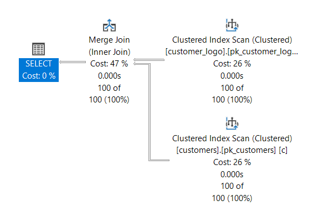Viewport: 324px width, 216px height.
Task: Click Merge Join Cost: 47 % text
Action: pyautogui.click(x=109, y=64)
